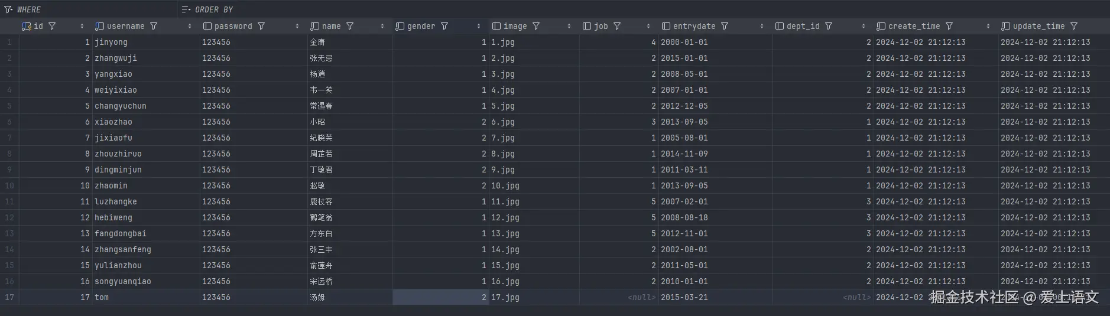
Task: Select the highlighted gender cell in tom's row
Action: click(441, 297)
